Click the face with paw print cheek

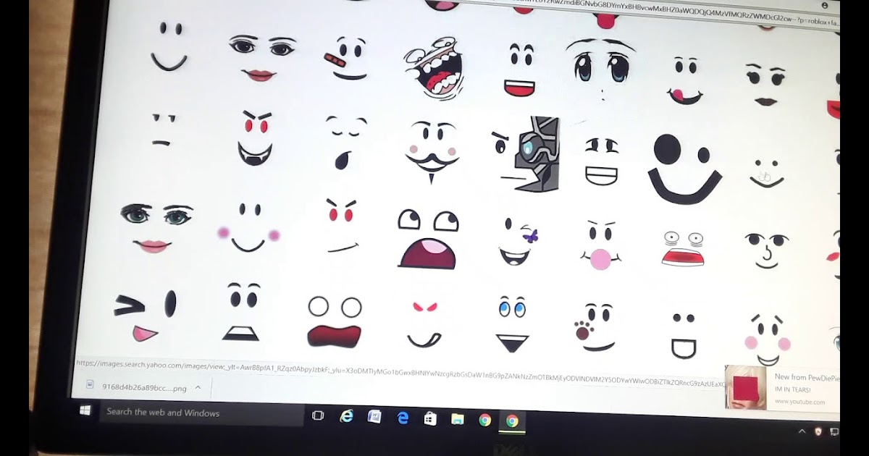(x=595, y=328)
